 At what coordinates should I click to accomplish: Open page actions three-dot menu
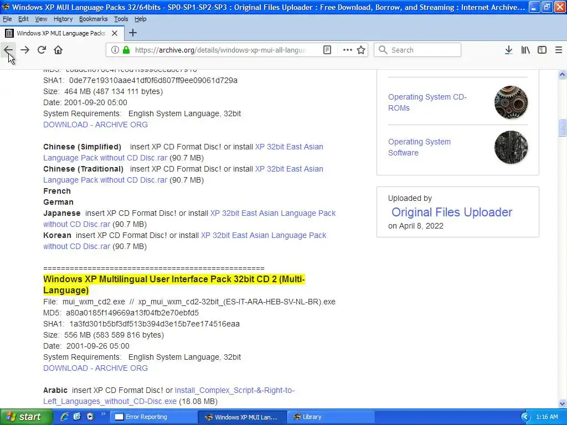[x=348, y=50]
